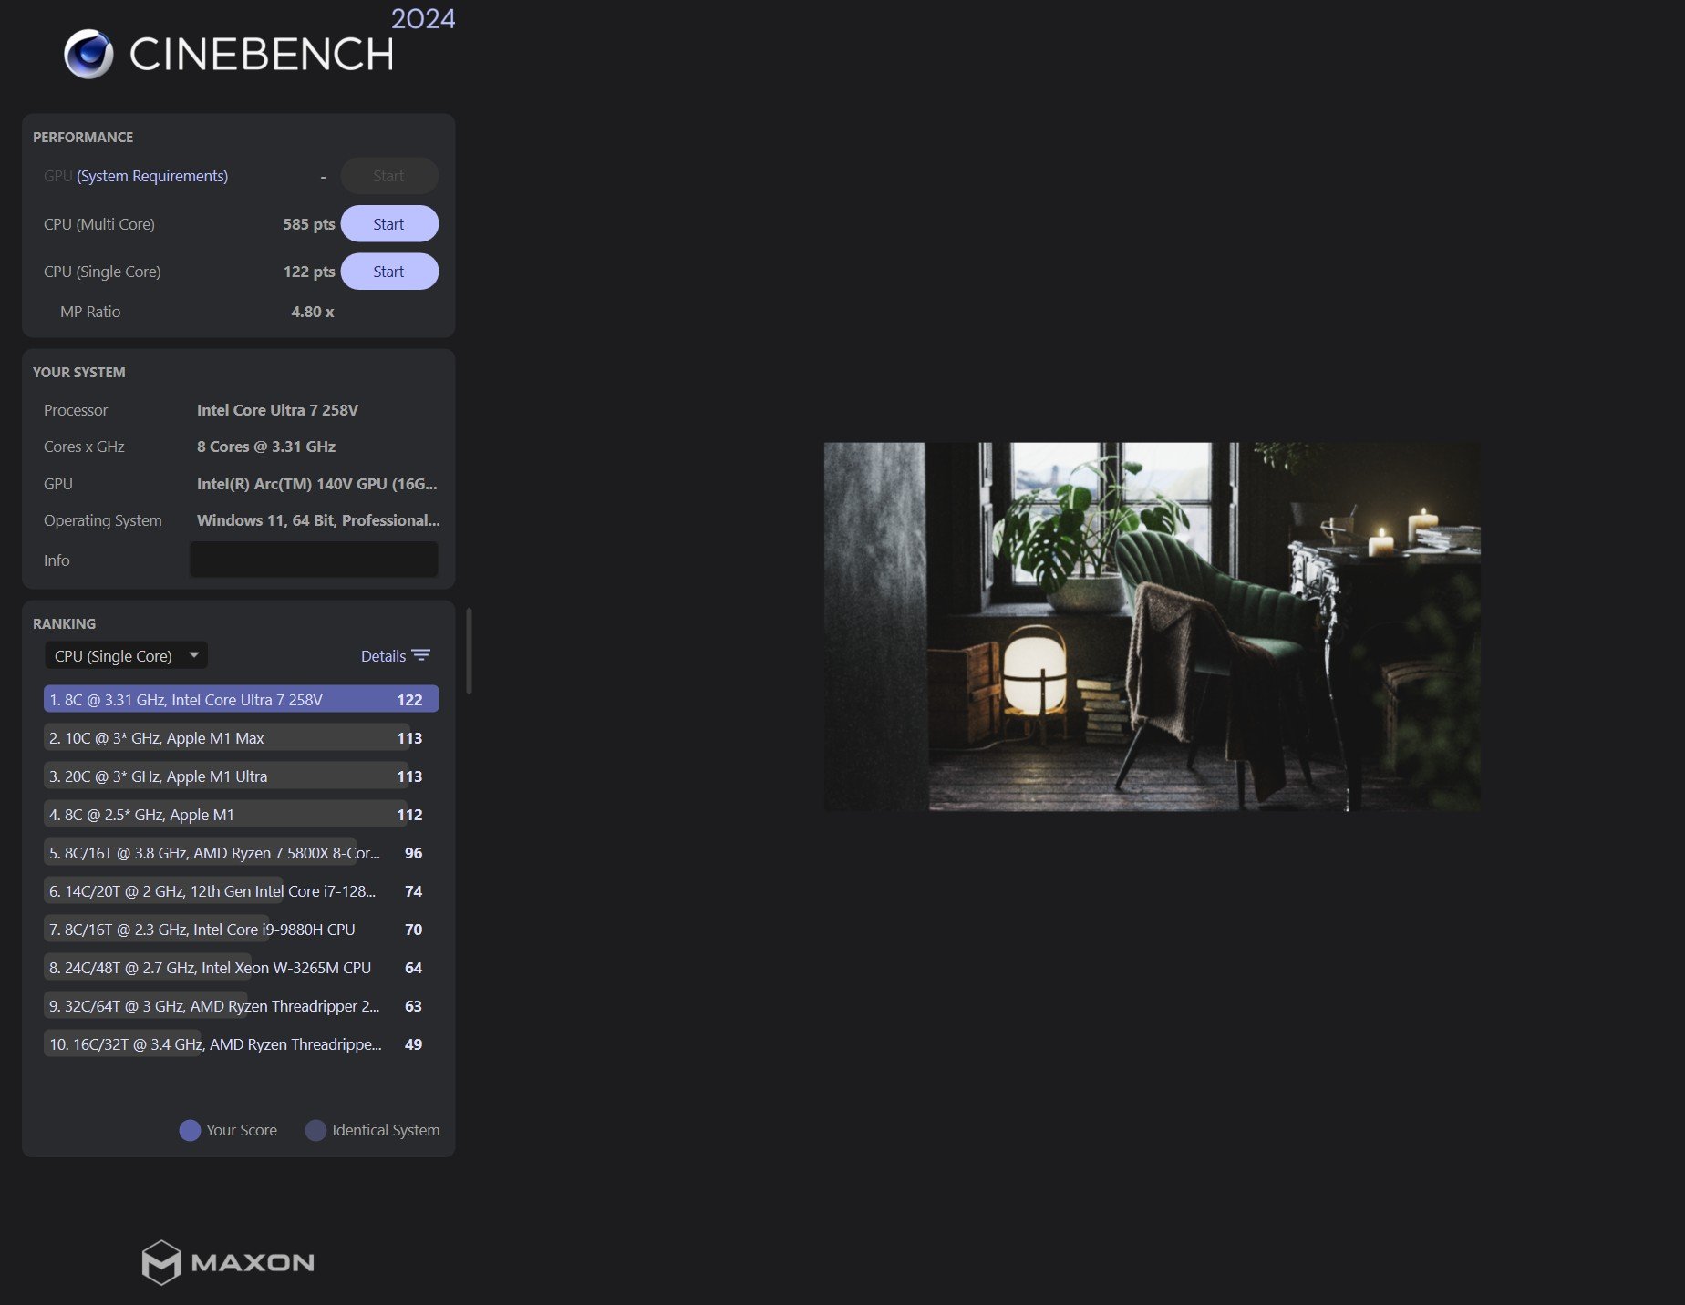Click the CPU (Multi Core) label
This screenshot has width=1685, height=1305.
(99, 224)
